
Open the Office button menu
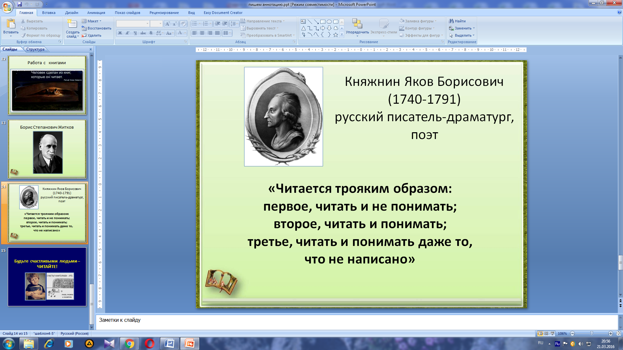(7, 6)
